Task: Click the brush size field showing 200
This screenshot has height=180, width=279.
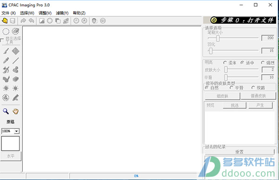Action: tap(268, 38)
